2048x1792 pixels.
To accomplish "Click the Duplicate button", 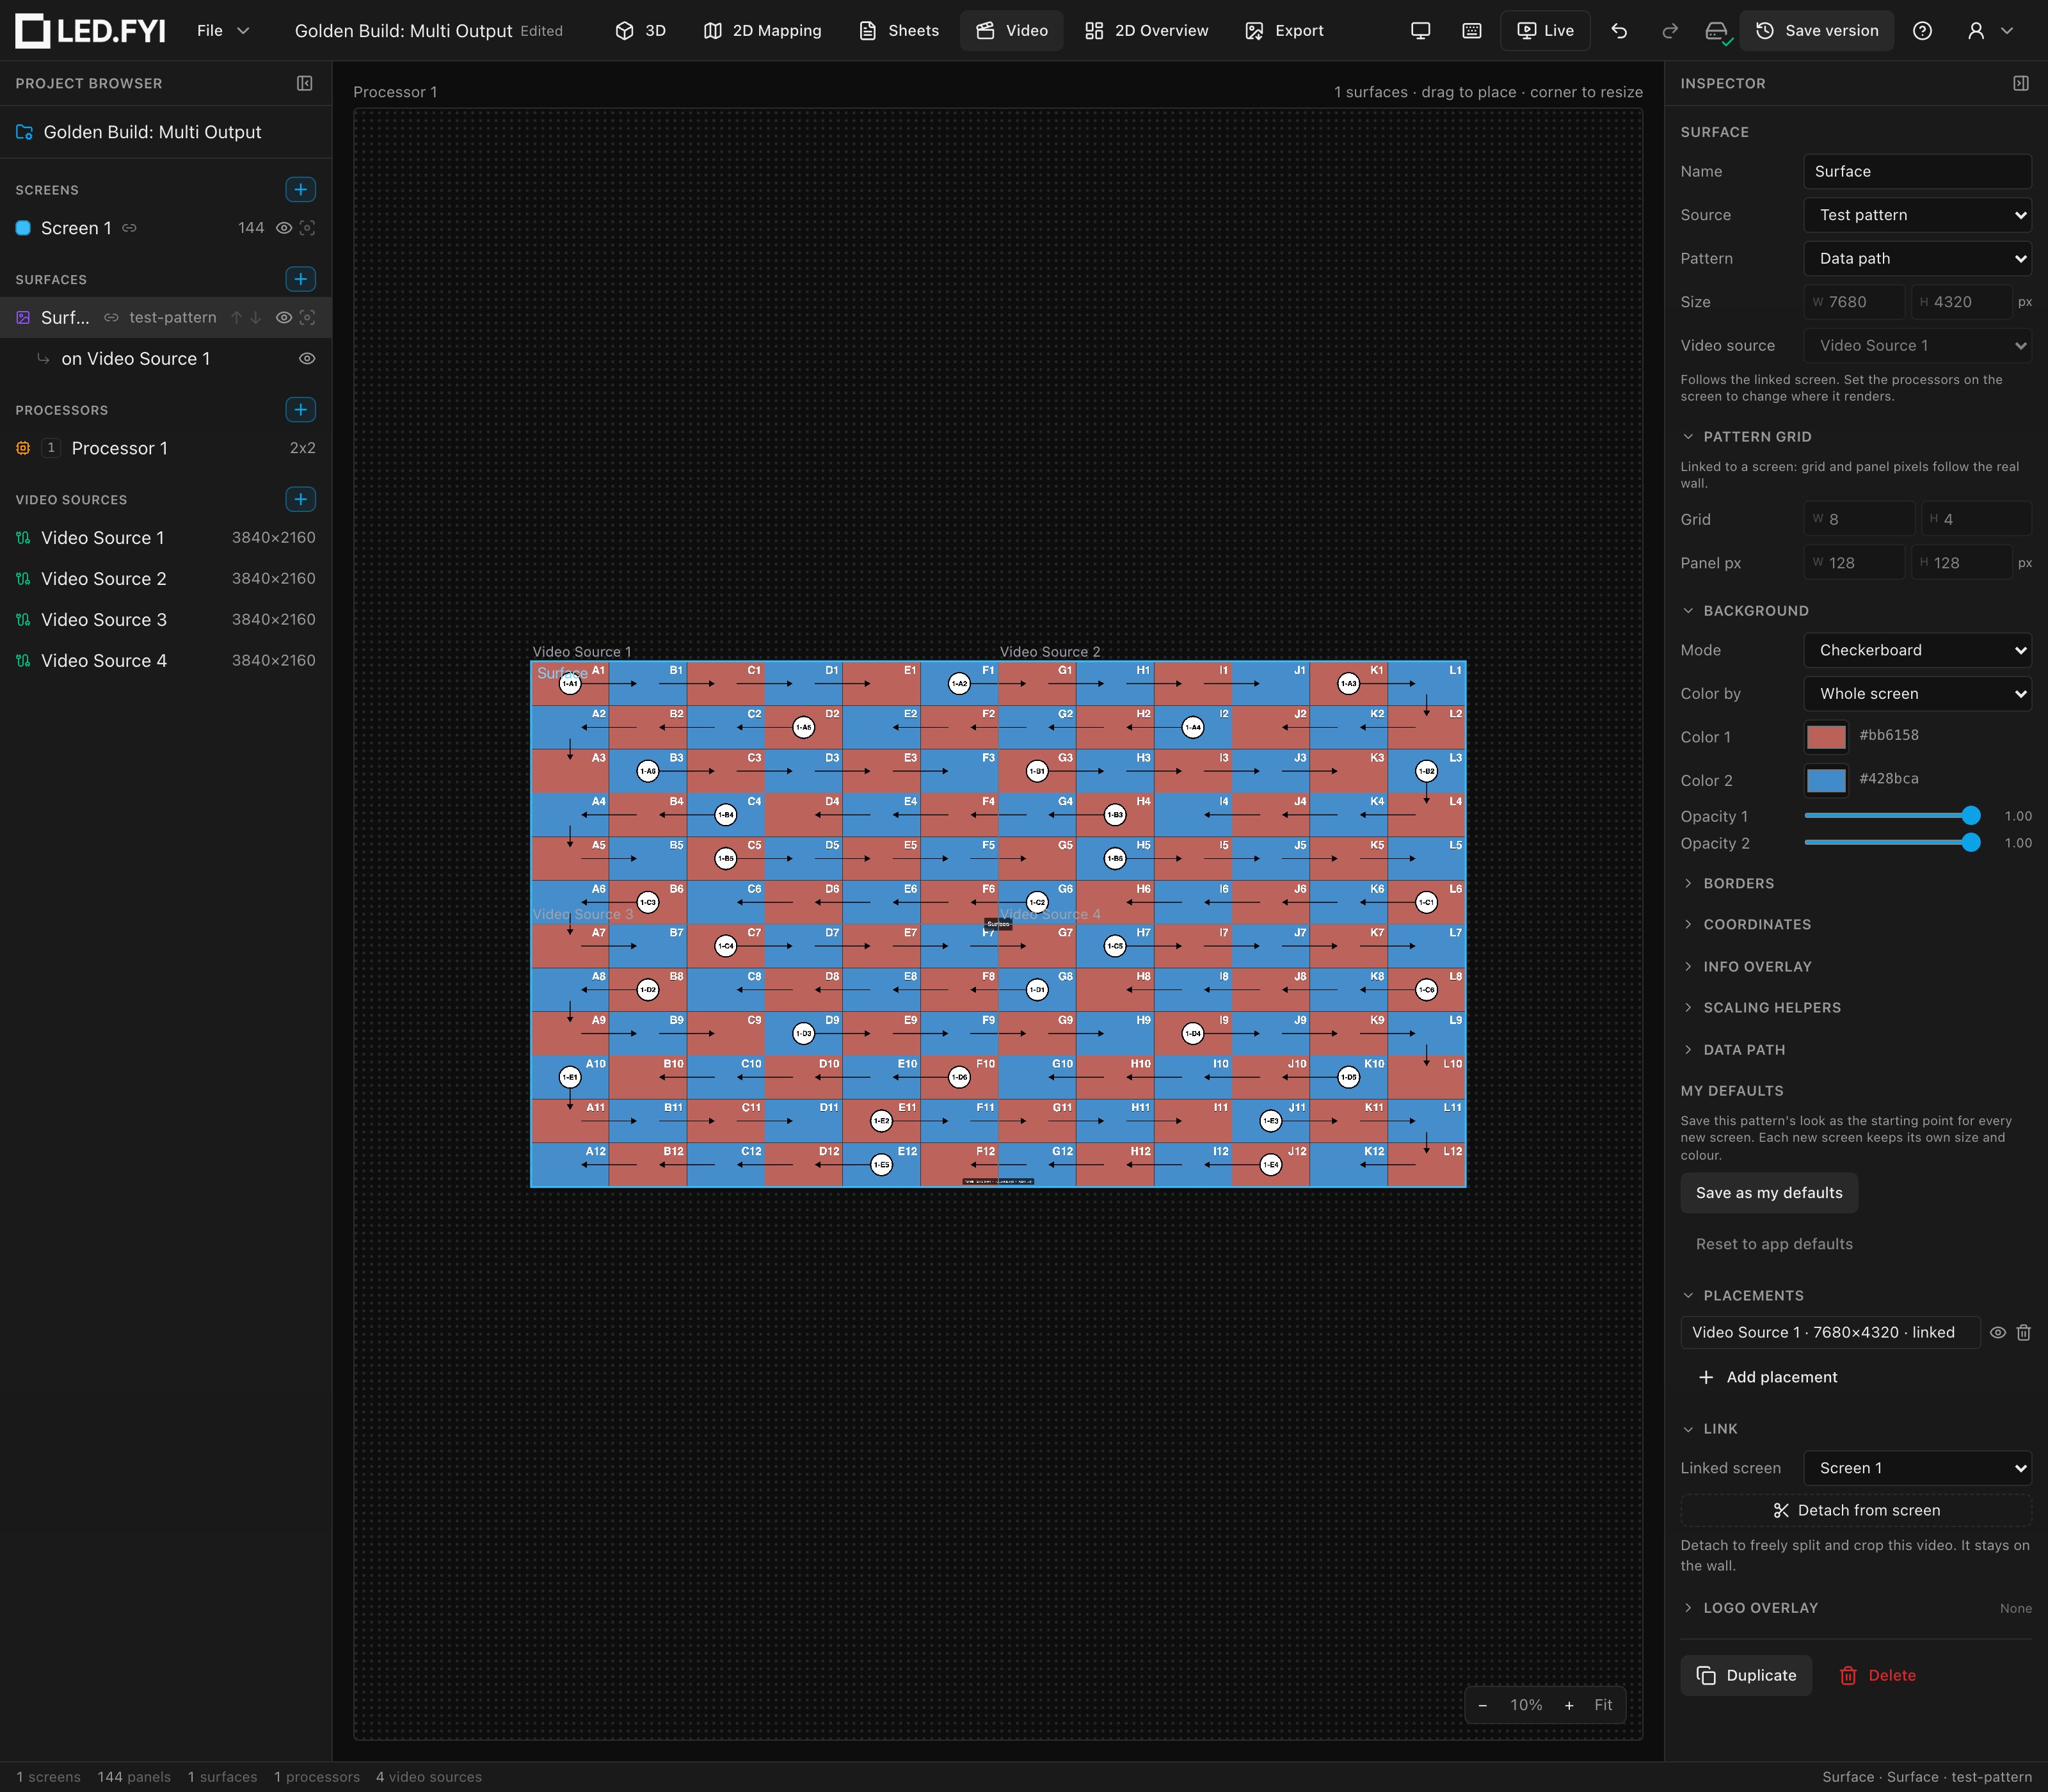I will 1746,1675.
